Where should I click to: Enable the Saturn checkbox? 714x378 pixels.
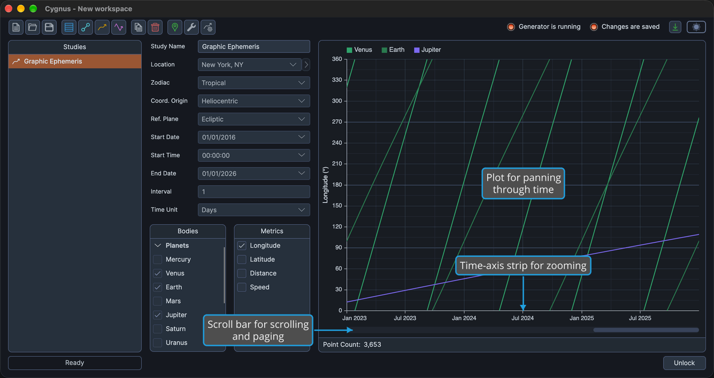tap(158, 329)
